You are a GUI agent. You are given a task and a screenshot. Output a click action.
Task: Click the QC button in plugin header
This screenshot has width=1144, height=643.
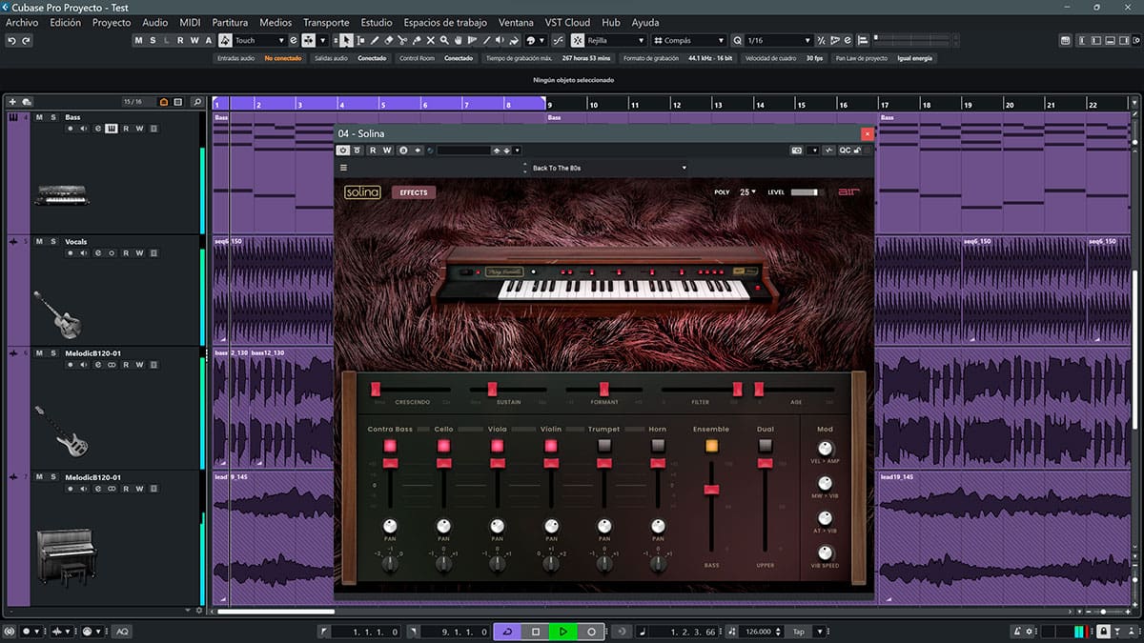(845, 151)
